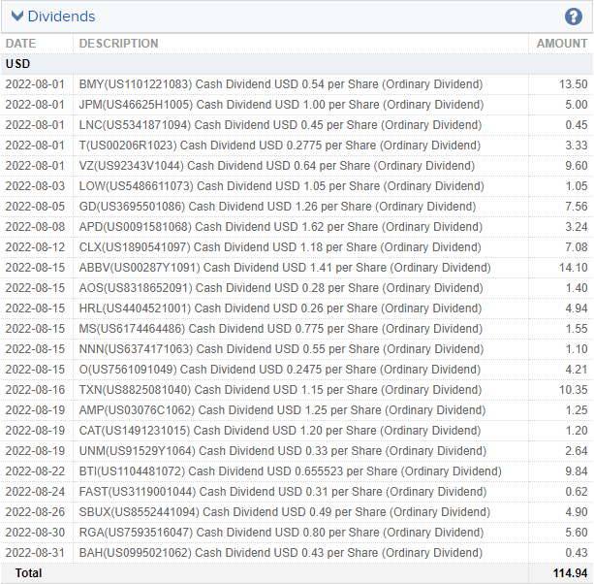Select the AMOUNT column header
This screenshot has height=584, width=594.
[x=562, y=44]
